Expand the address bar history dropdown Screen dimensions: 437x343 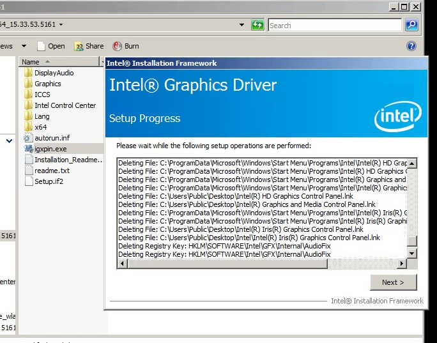(241, 26)
